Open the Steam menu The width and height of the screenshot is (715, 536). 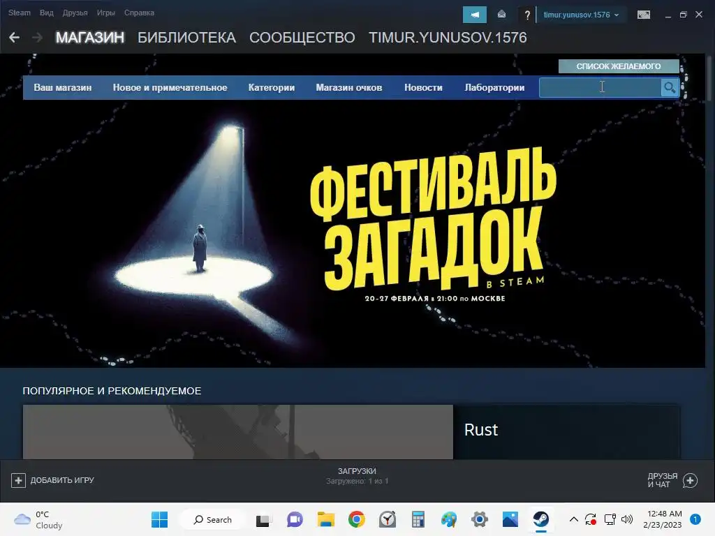tap(19, 13)
